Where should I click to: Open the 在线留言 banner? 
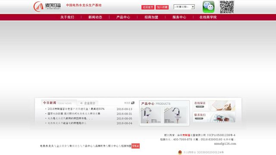coord(214,105)
